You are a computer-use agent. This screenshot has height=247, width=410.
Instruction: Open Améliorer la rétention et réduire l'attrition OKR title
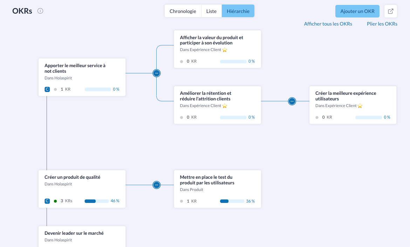(205, 96)
